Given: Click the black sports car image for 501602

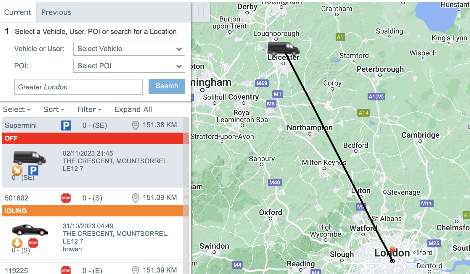Looking at the screenshot, I should 30,230.
